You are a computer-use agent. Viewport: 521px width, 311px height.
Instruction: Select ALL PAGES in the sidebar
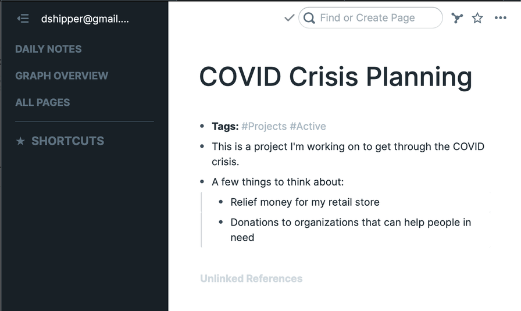click(42, 102)
